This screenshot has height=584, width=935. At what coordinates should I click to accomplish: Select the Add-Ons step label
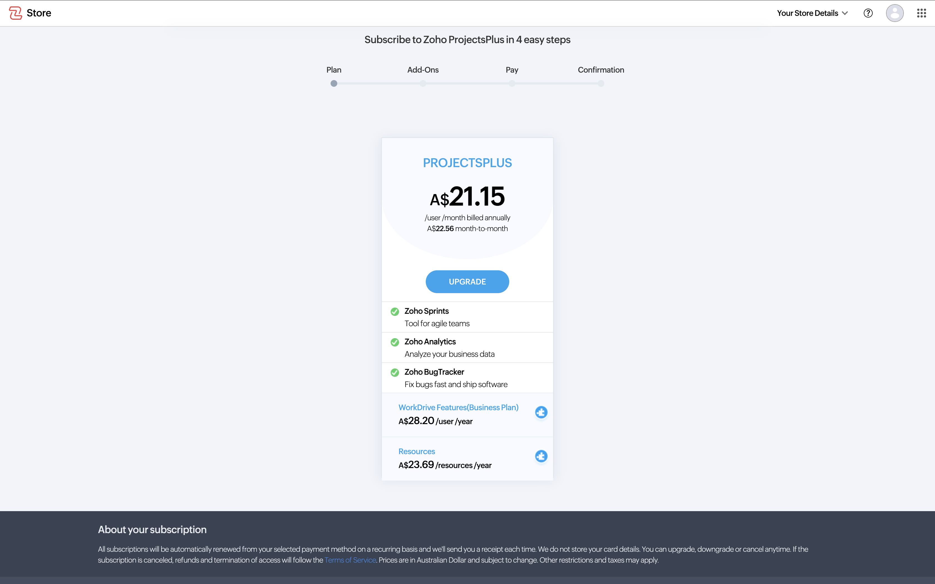423,70
